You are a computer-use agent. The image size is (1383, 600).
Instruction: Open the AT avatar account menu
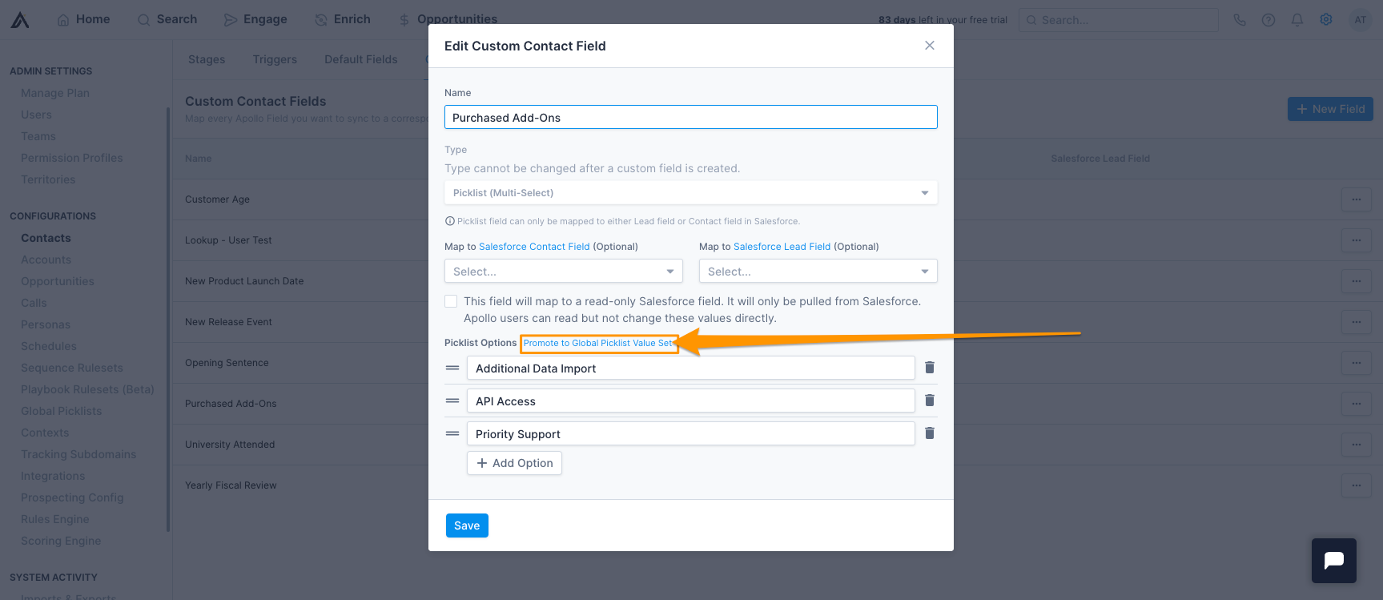click(x=1361, y=19)
